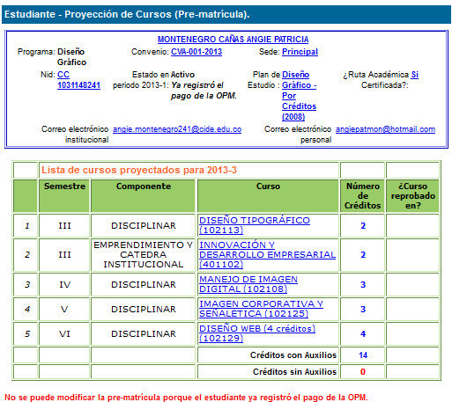The image size is (452, 402).
Task: Click the Curso column header
Action: (268, 186)
